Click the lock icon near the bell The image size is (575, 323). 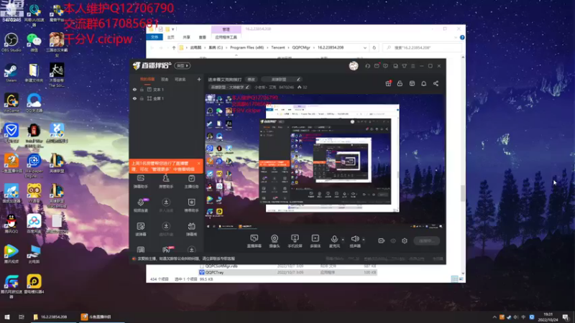coord(400,83)
